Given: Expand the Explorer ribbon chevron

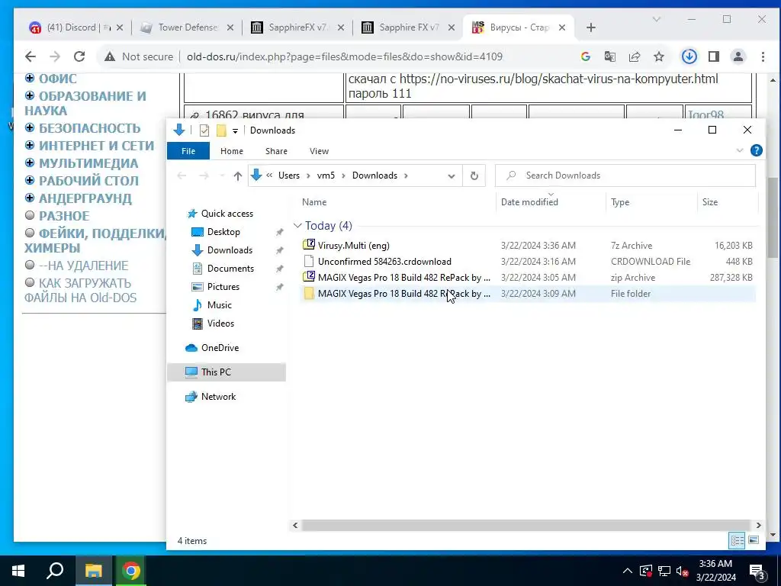Looking at the screenshot, I should (x=740, y=150).
